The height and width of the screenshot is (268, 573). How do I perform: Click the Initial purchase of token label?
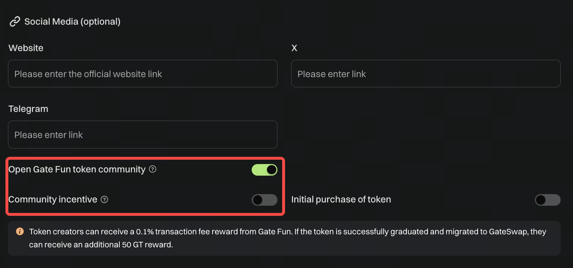coord(341,200)
